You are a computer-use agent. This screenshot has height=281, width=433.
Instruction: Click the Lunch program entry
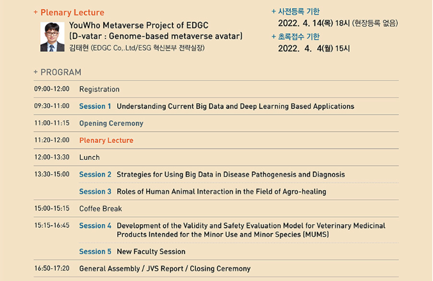coord(90,157)
